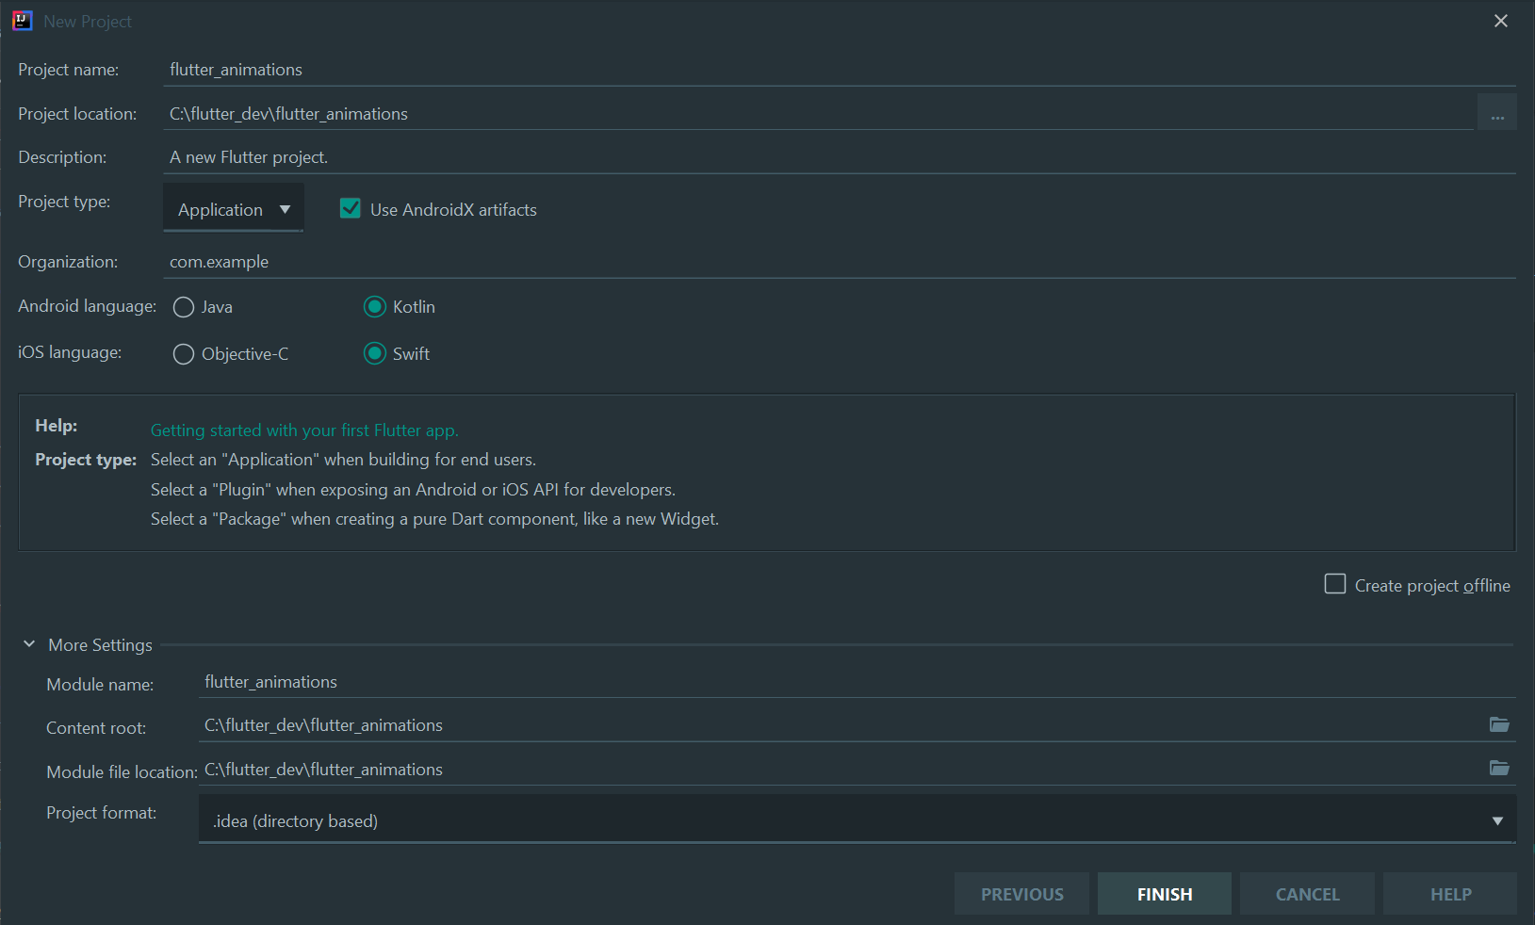Image resolution: width=1535 pixels, height=925 pixels.
Task: Choose Objective-C for iOS language
Action: coord(184,354)
